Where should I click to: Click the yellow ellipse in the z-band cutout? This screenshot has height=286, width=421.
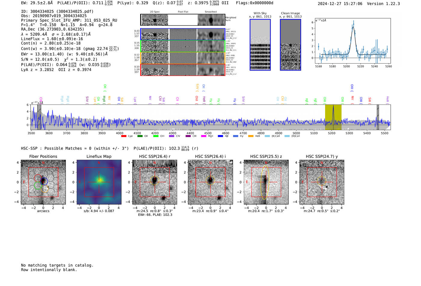264,182
